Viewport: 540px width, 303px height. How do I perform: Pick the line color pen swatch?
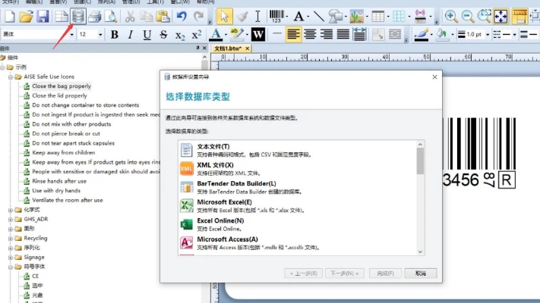click(422, 35)
